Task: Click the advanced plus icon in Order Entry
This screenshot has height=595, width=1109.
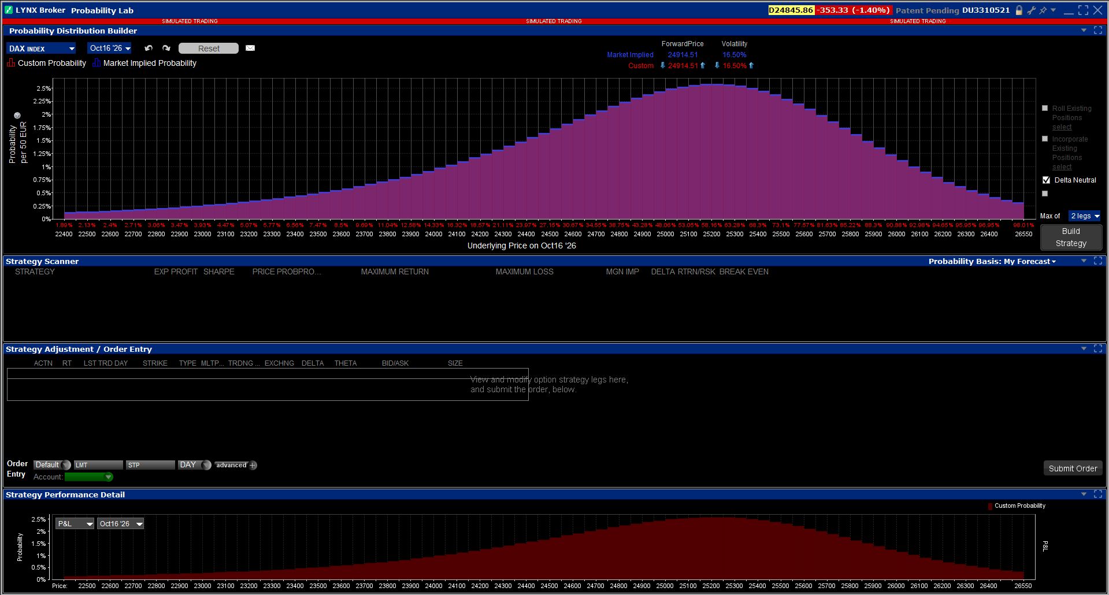Action: 253,465
